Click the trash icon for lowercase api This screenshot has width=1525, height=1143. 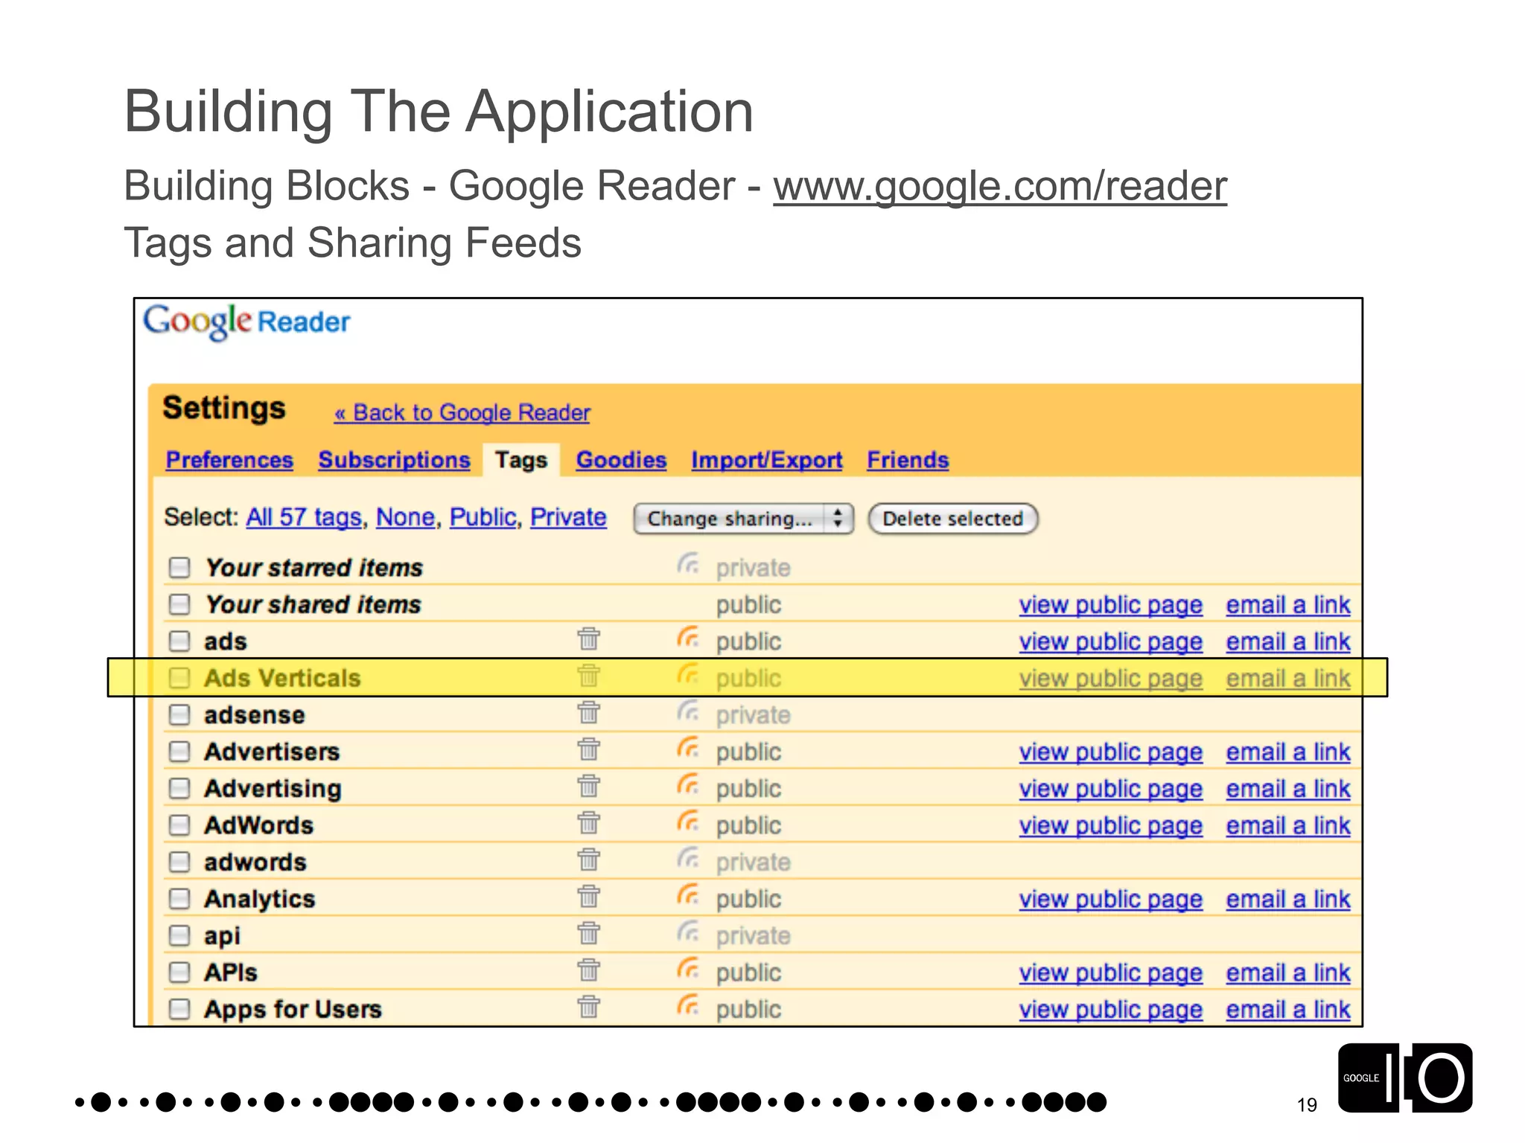588,933
